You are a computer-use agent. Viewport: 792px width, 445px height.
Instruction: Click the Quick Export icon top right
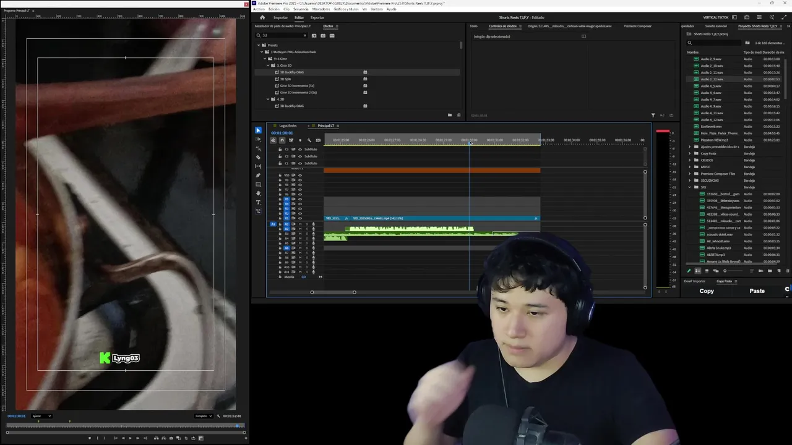[x=747, y=17]
